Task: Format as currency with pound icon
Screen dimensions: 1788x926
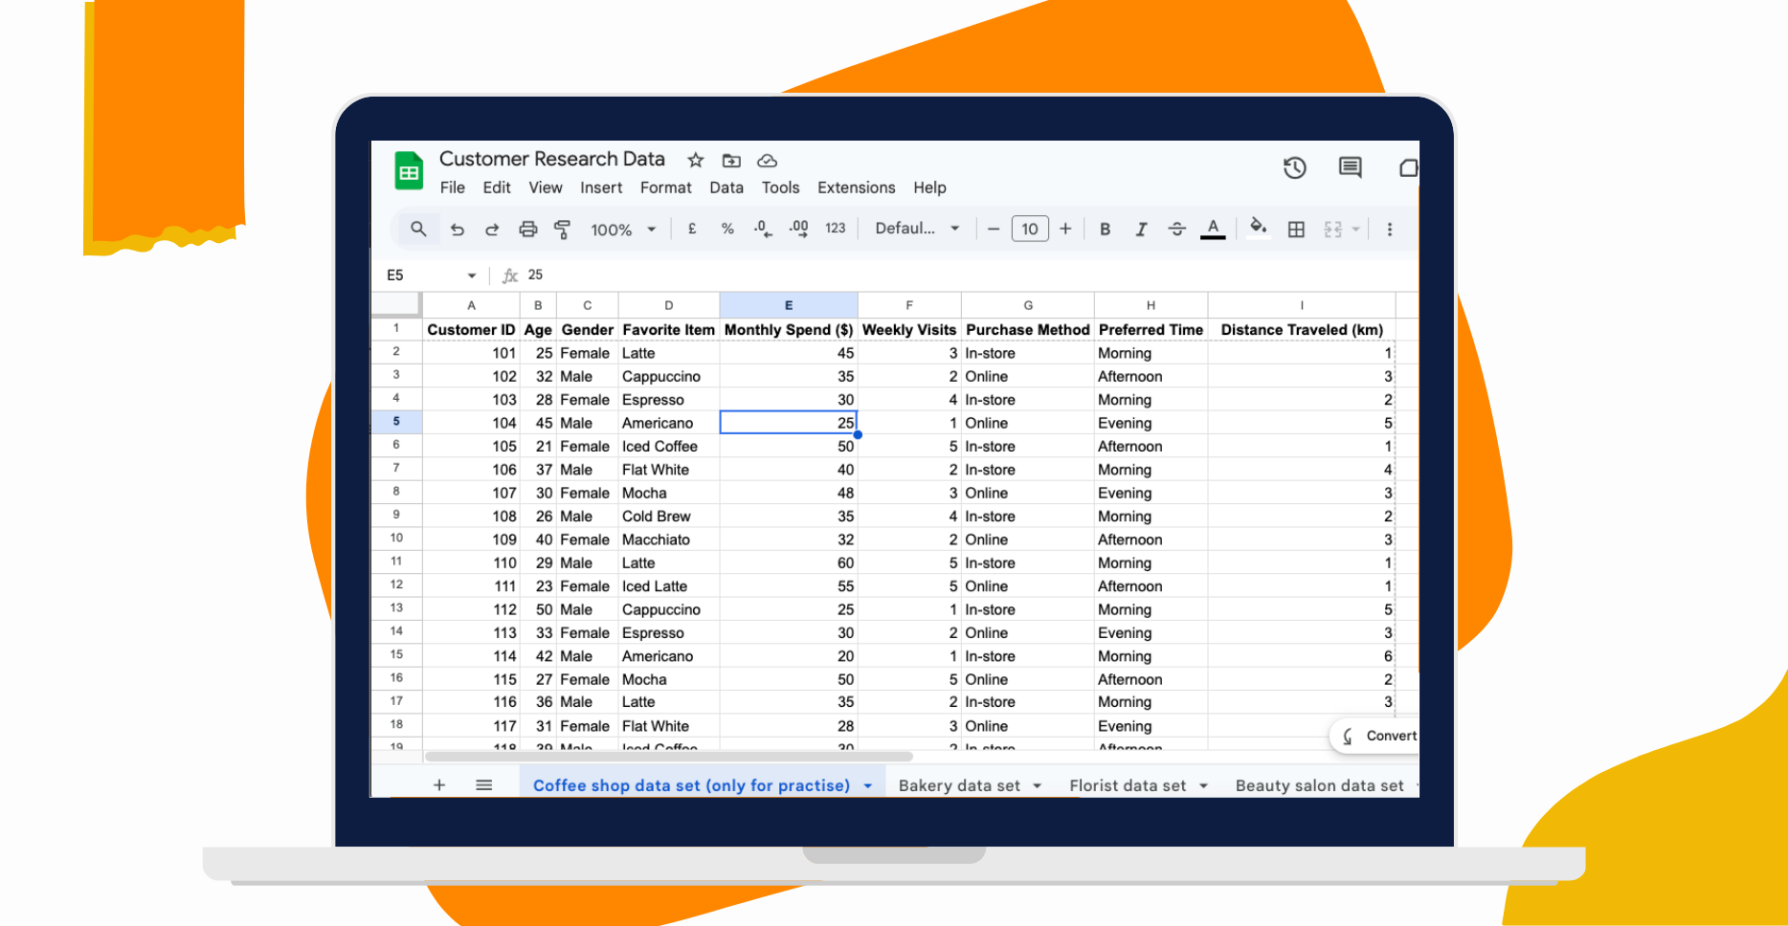Action: 692,229
